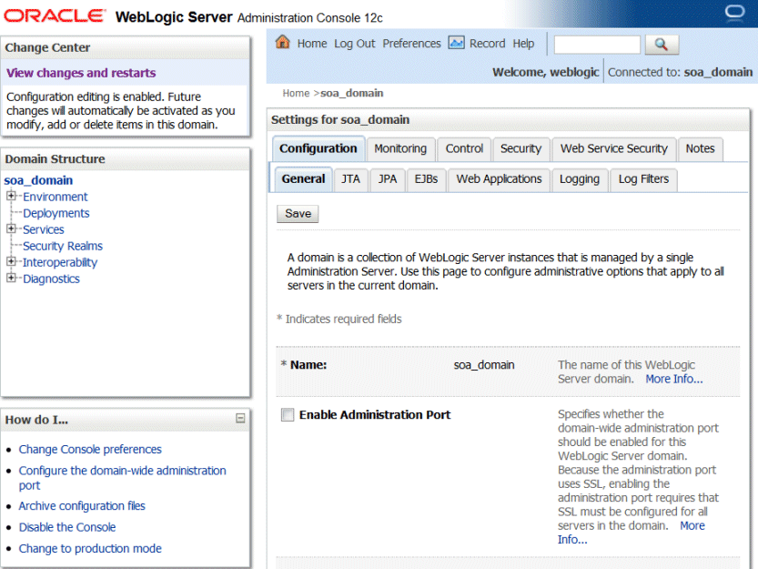
Task: Open Configure domain-wide administration port link
Action: click(122, 478)
